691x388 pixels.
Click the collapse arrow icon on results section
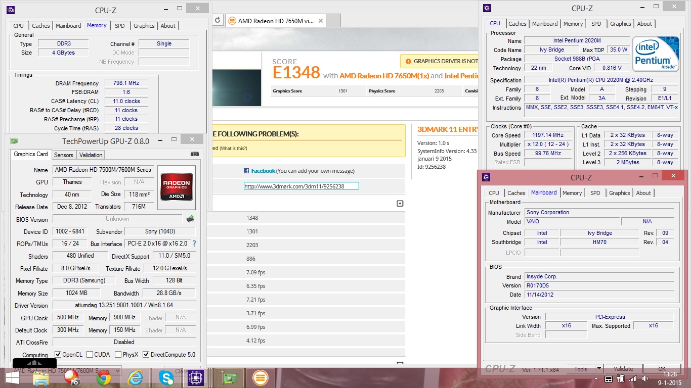(400, 204)
